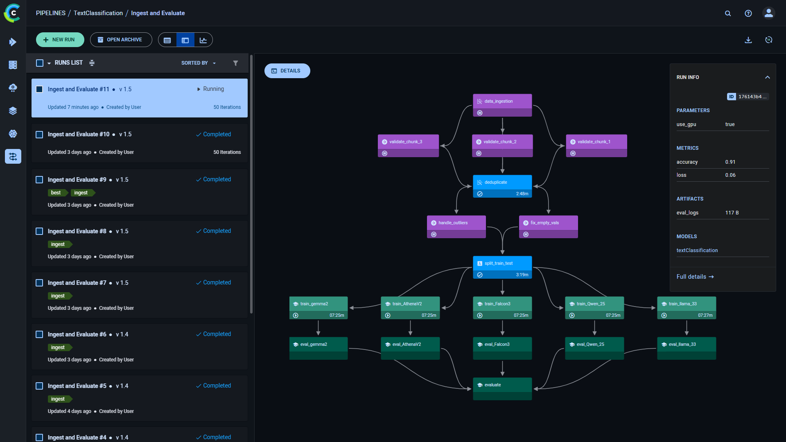Select the grid/card view toggle icon
786x442 pixels.
tap(185, 40)
